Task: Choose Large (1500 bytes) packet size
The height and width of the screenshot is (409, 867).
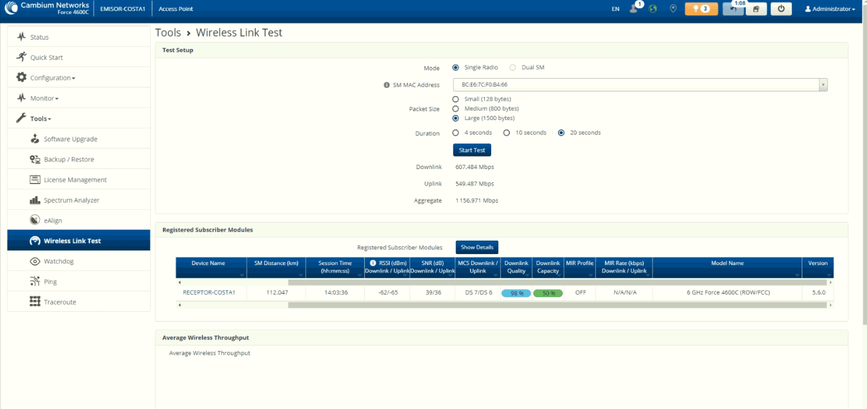Action: click(x=456, y=118)
